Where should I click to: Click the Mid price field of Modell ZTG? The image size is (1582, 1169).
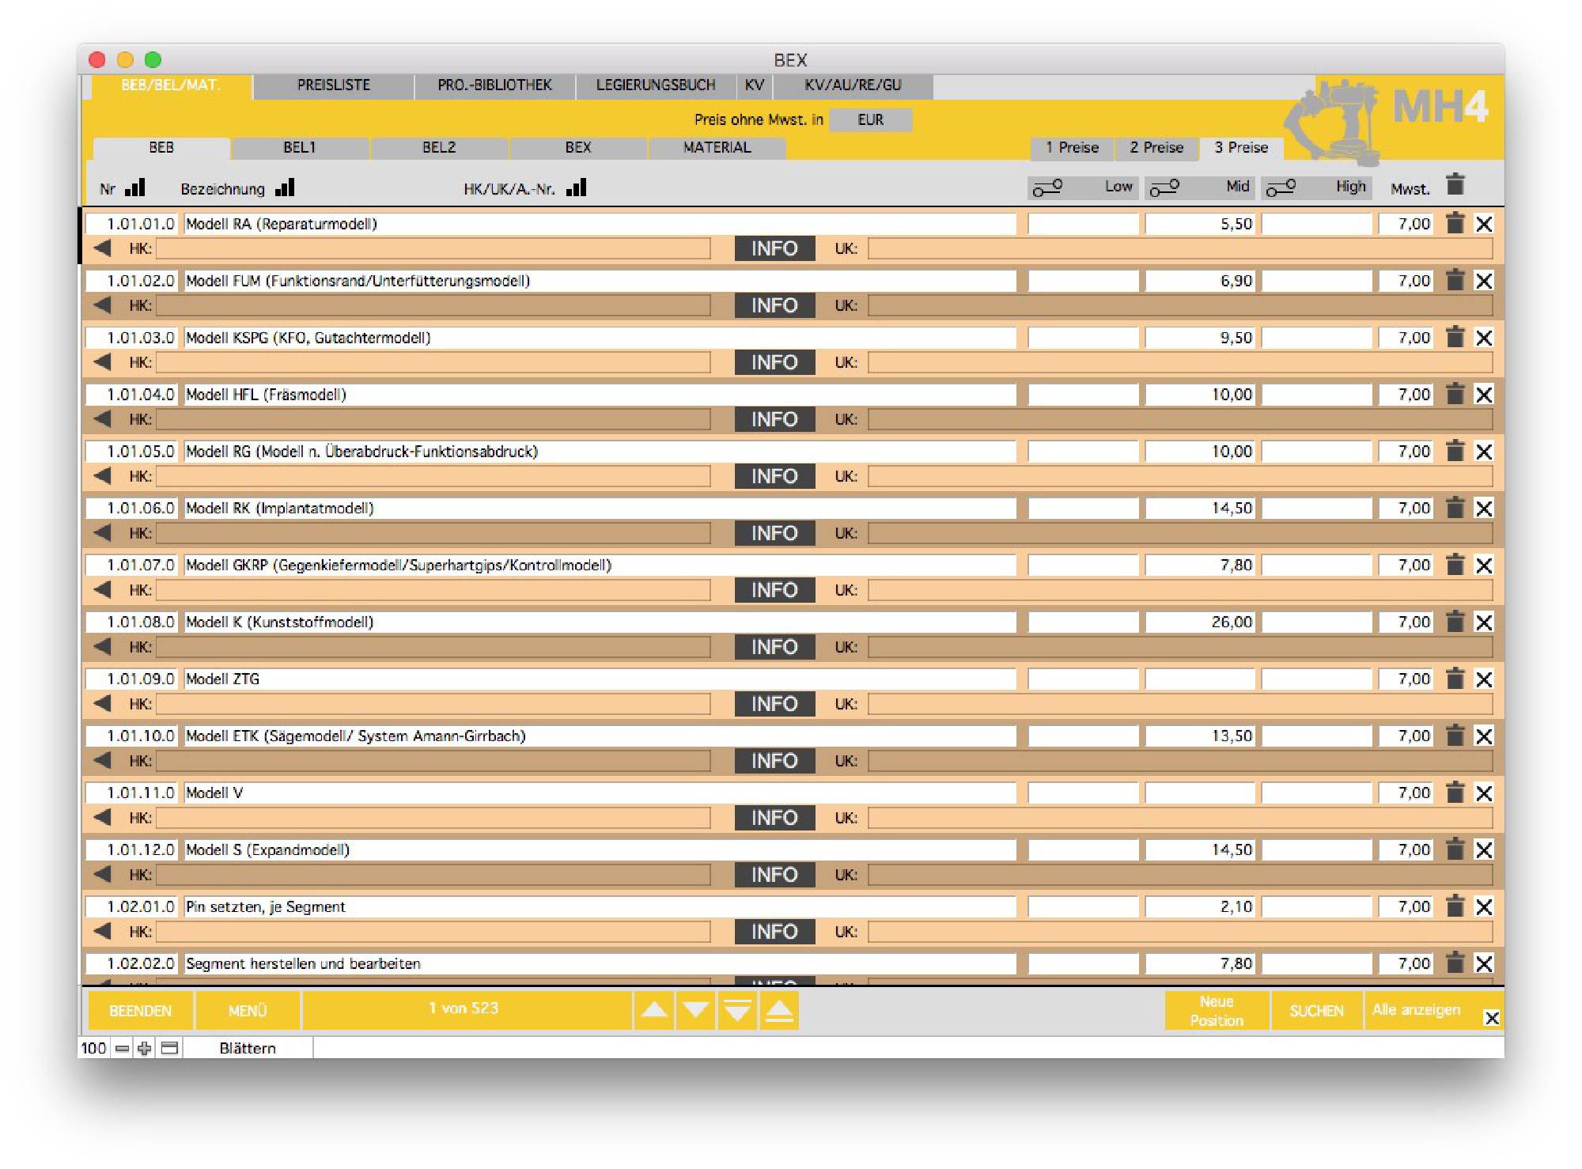click(1199, 679)
